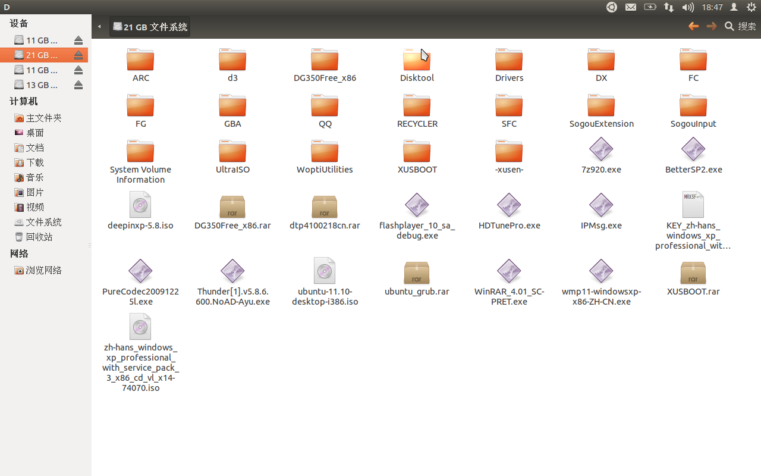Open 回收站 trash in sidebar
Image resolution: width=761 pixels, height=476 pixels.
click(x=44, y=237)
